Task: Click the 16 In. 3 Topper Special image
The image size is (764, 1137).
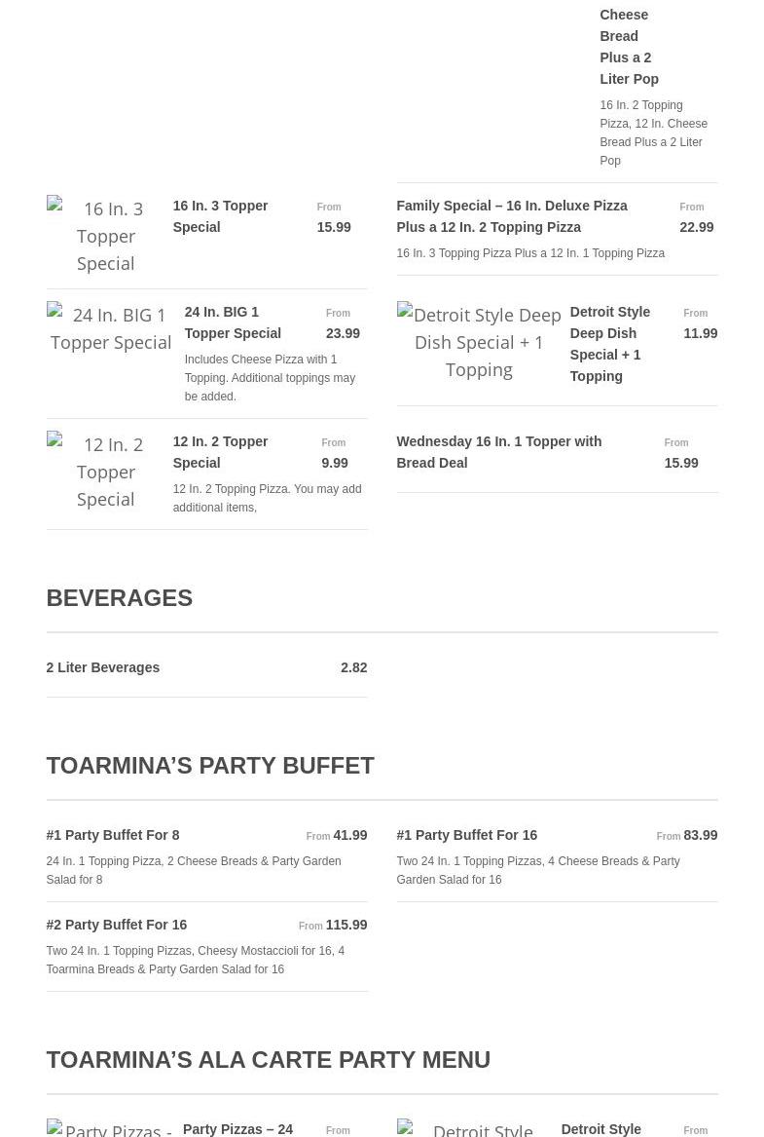Action: (105, 236)
